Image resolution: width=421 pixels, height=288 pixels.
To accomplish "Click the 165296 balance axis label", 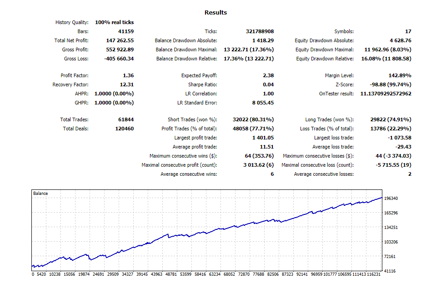I will click(x=391, y=213).
